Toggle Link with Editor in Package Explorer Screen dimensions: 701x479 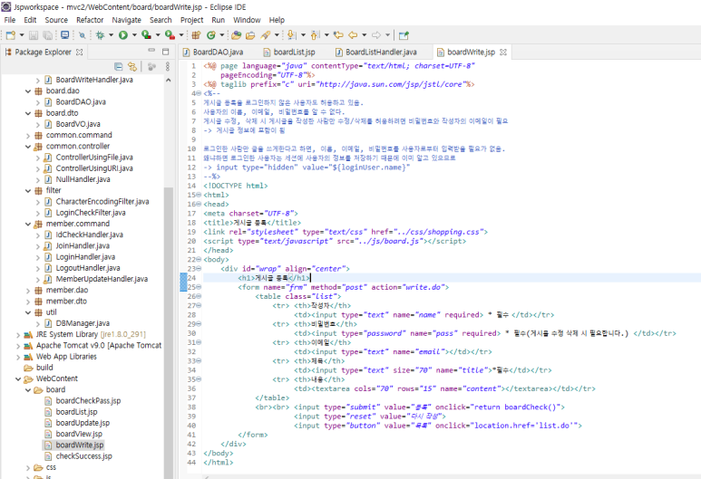pyautogui.click(x=132, y=66)
